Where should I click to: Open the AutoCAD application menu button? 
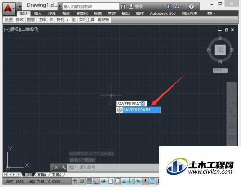(9, 9)
